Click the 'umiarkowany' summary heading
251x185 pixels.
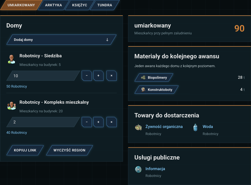tap(153, 25)
